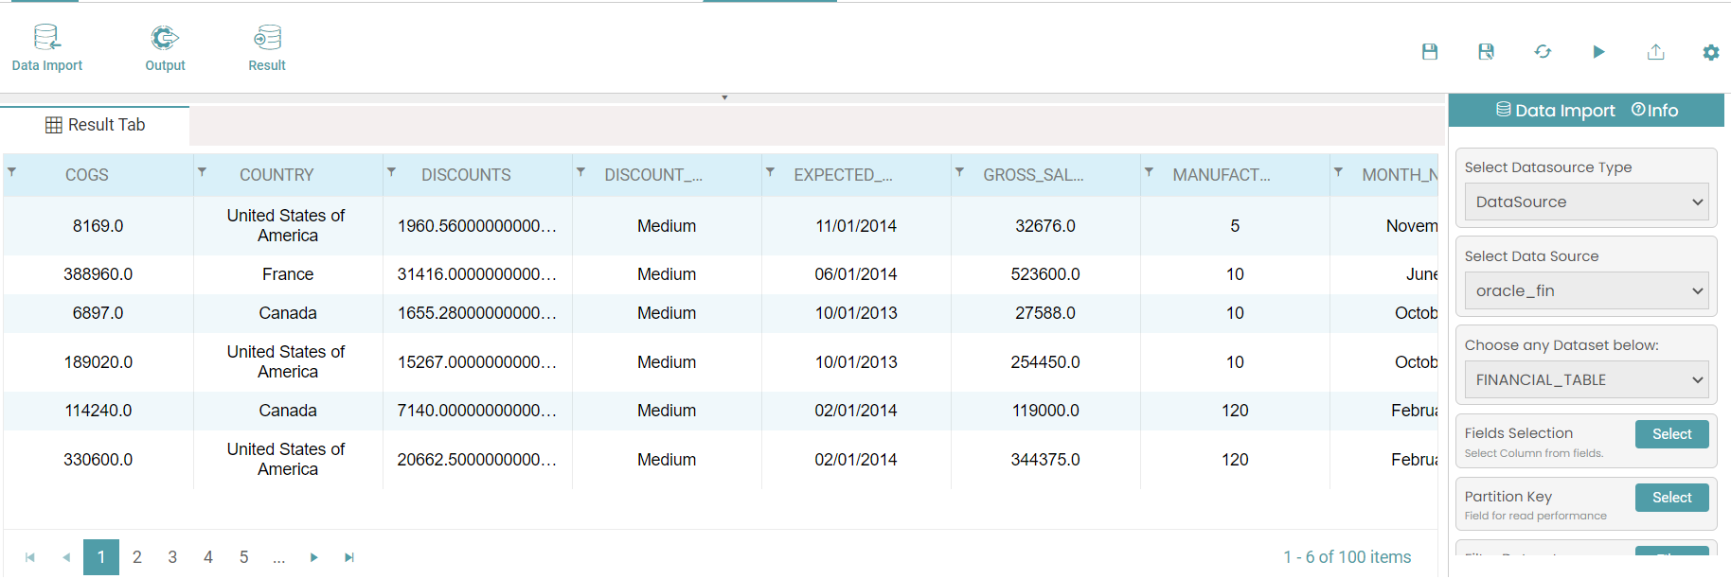Viewport: 1731px width, 579px height.
Task: Open filter on COUNTRY column
Action: (x=203, y=172)
